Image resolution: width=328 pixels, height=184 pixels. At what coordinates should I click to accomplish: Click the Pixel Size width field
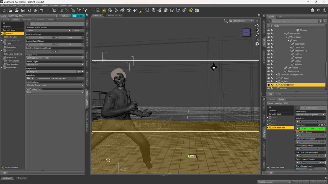40,37
